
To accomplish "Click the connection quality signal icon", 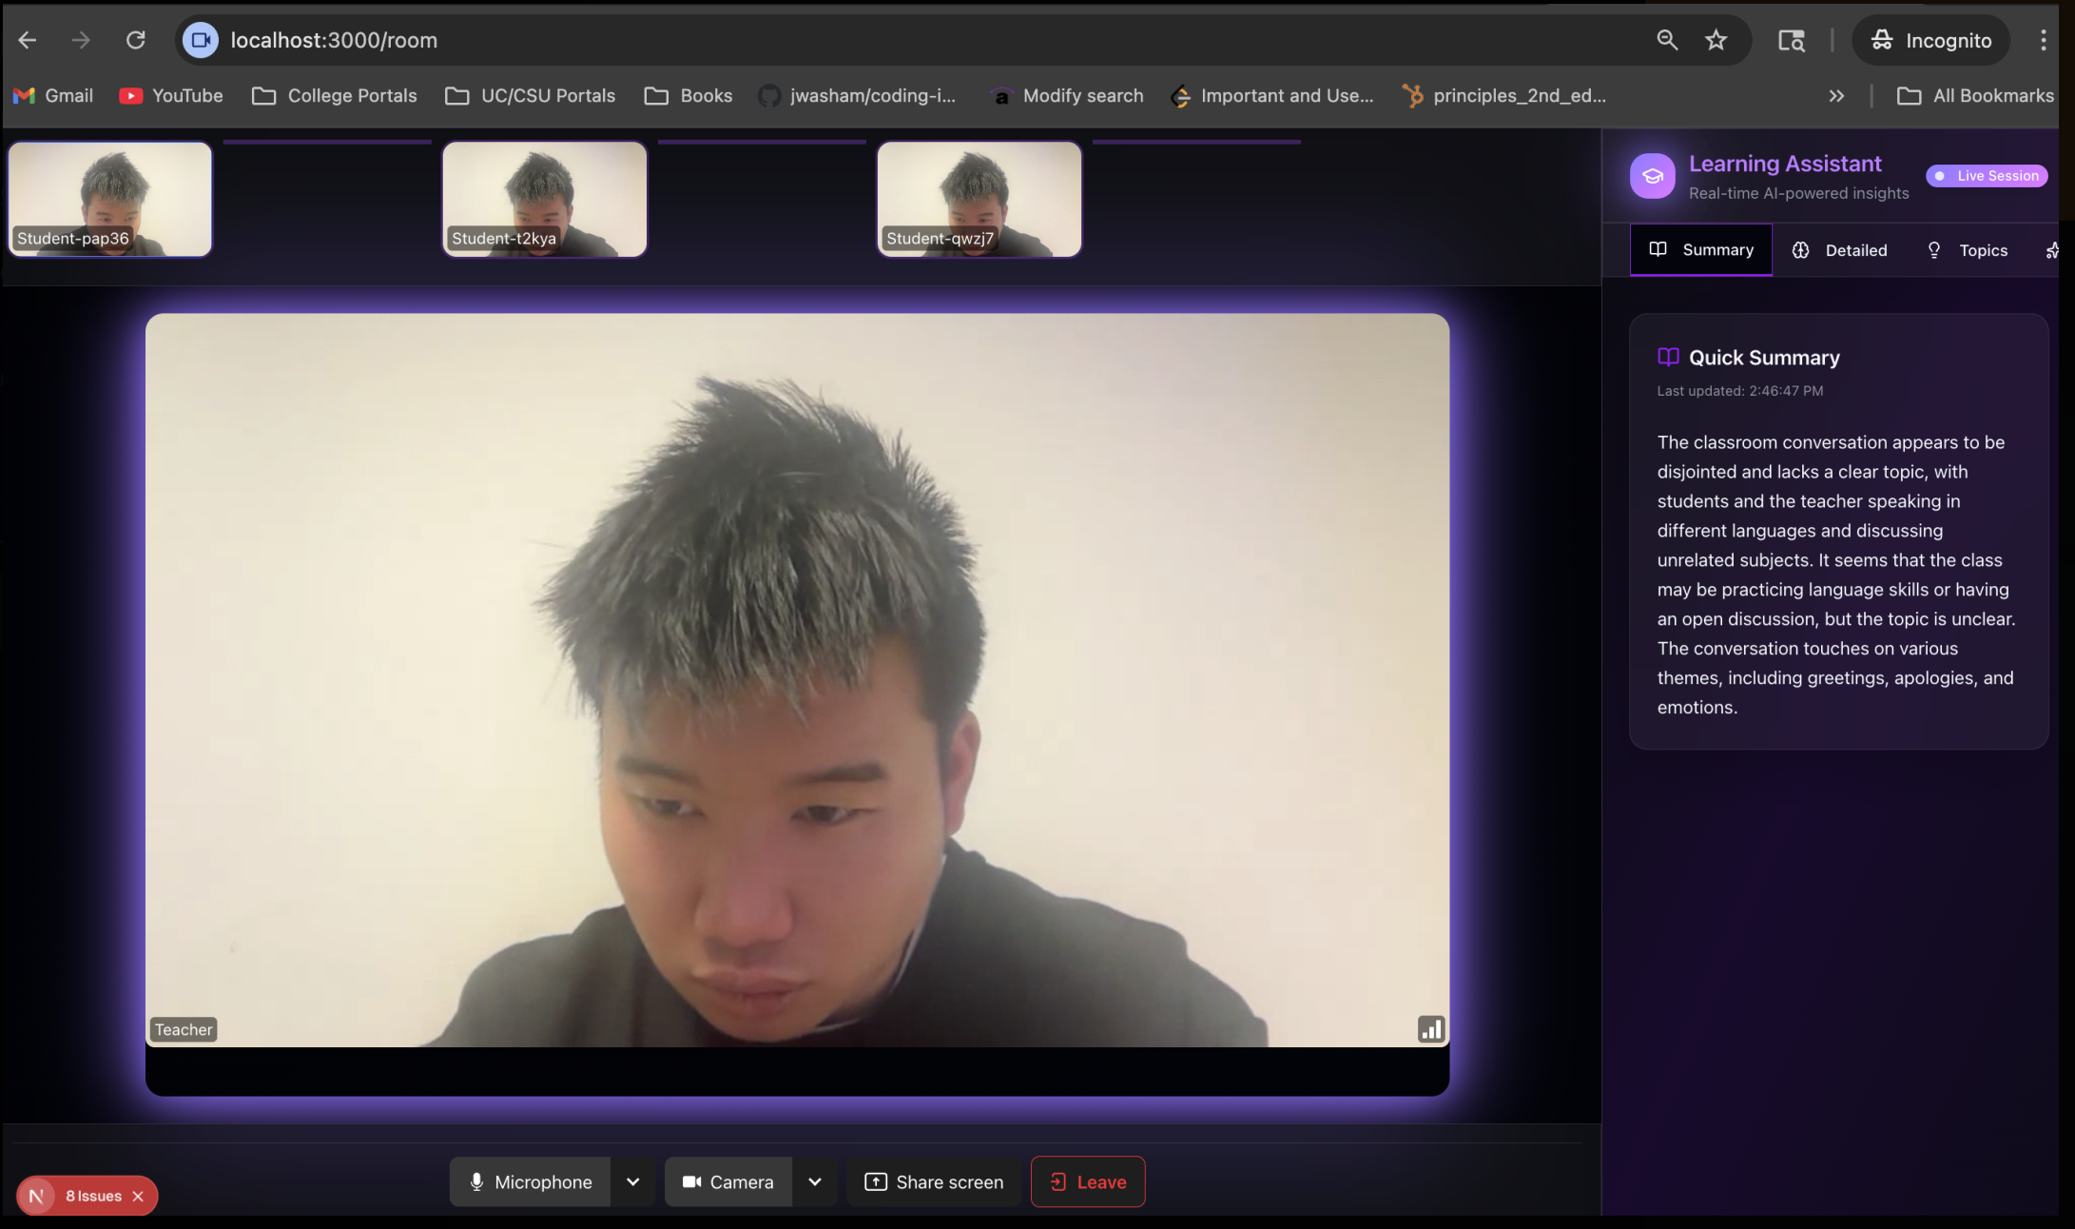I will (1430, 1029).
